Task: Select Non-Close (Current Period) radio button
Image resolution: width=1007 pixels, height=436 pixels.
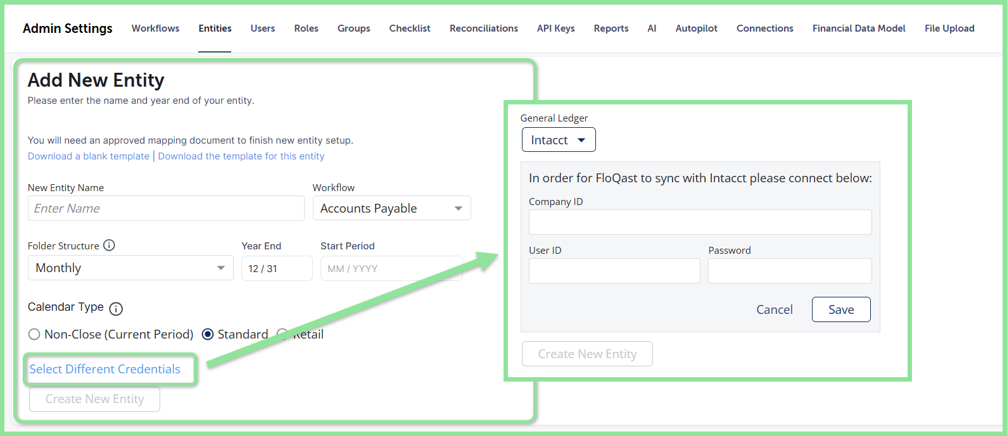Action: click(34, 334)
